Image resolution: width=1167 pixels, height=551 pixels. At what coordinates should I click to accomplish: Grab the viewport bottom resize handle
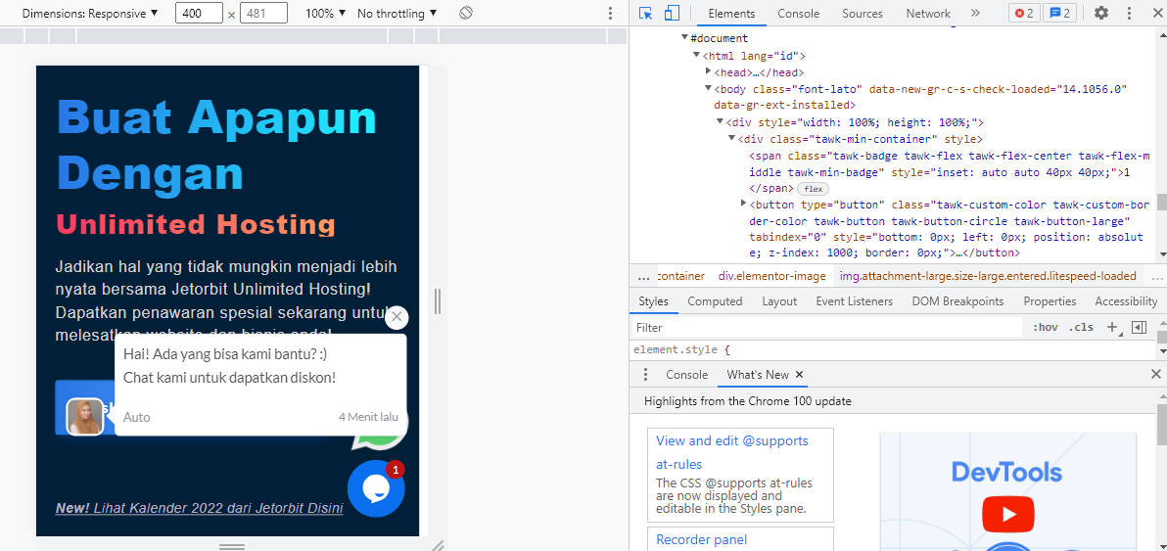[x=232, y=546]
